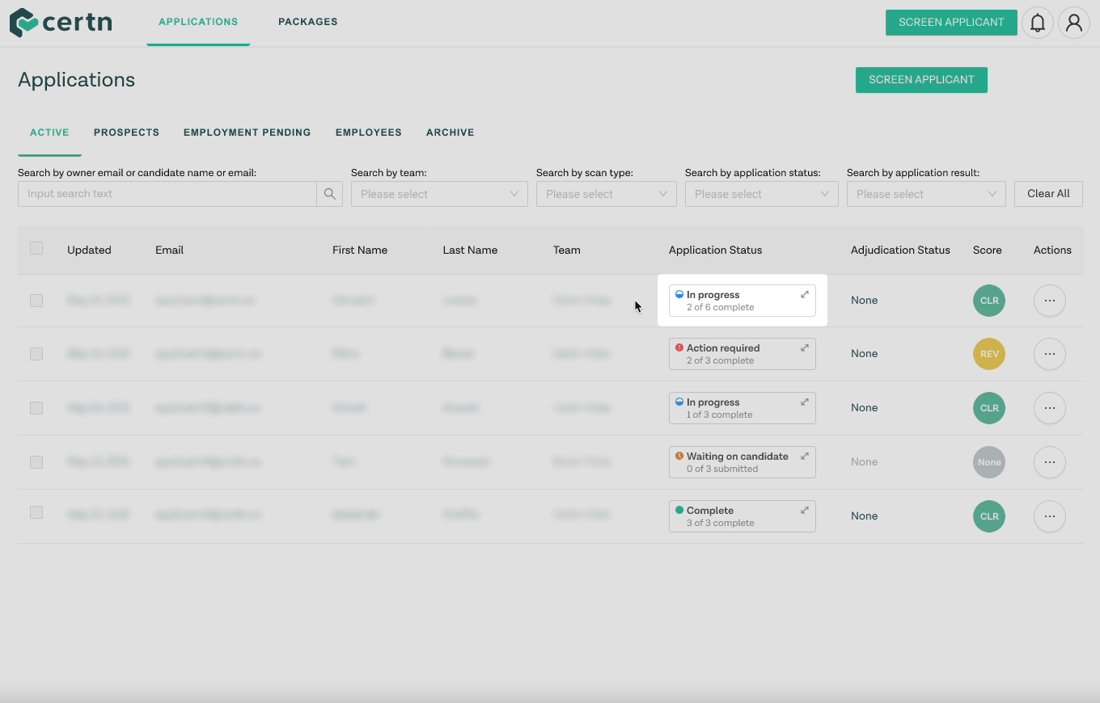
Task: Open the Search by scan type dropdown
Action: [x=606, y=194]
